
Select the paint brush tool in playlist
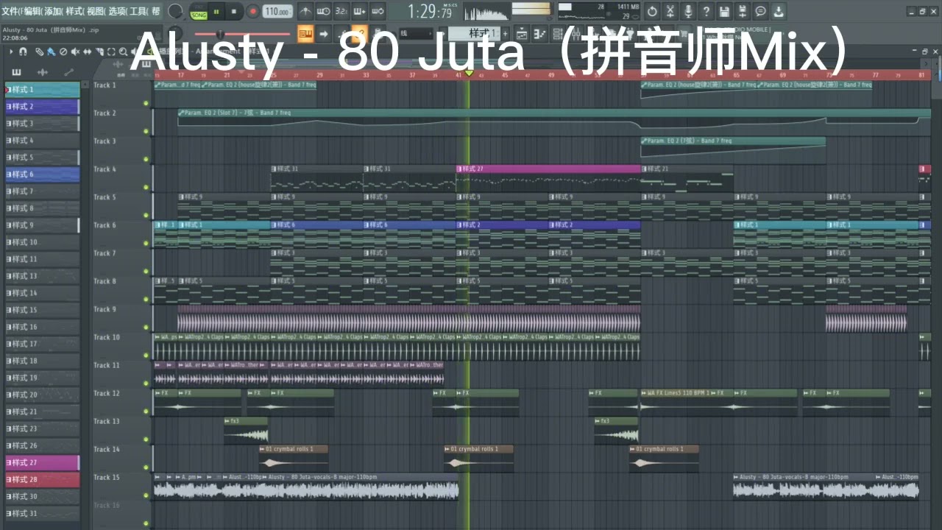pyautogui.click(x=51, y=52)
